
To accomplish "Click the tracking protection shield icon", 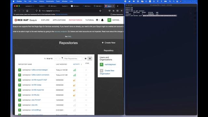I will click(x=36, y=11).
